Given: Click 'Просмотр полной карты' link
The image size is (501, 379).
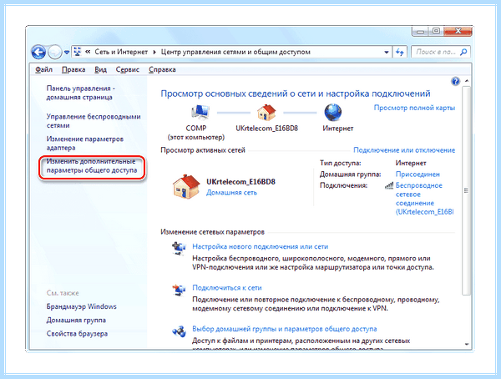Looking at the screenshot, I should 414,108.
